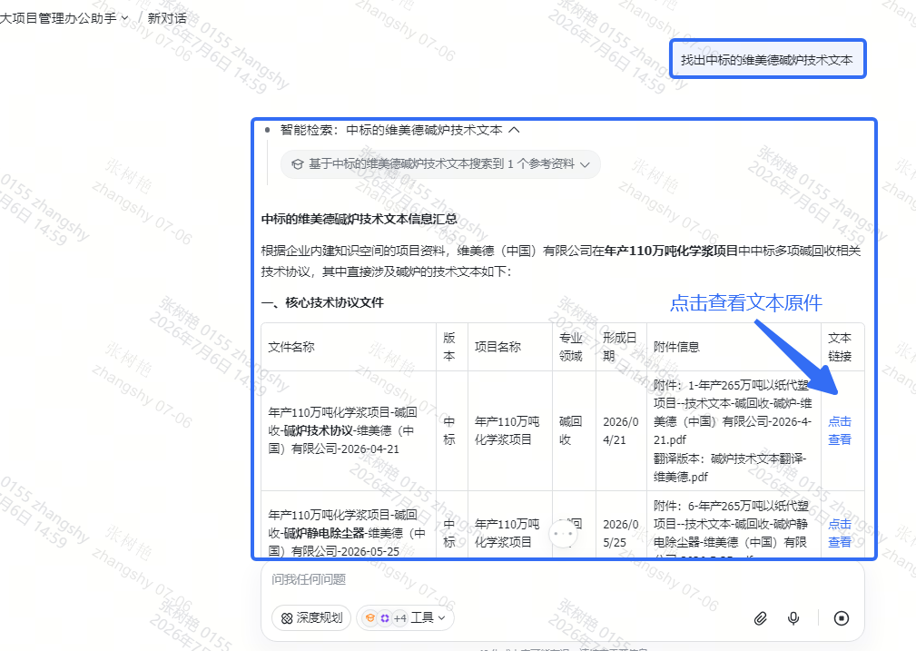Open the 大项目管理办公助手 dropdown
This screenshot has width=916, height=651.
click(x=64, y=18)
